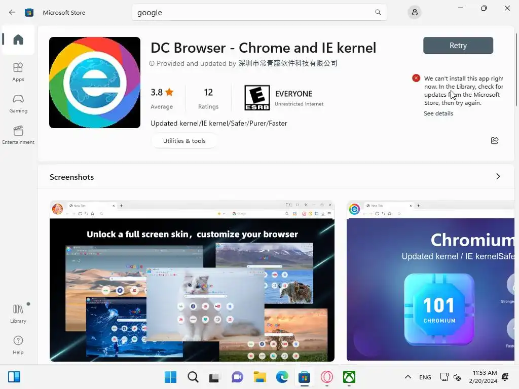Click the publisher info icon
Viewport: 519px width, 389px height.
(152, 63)
